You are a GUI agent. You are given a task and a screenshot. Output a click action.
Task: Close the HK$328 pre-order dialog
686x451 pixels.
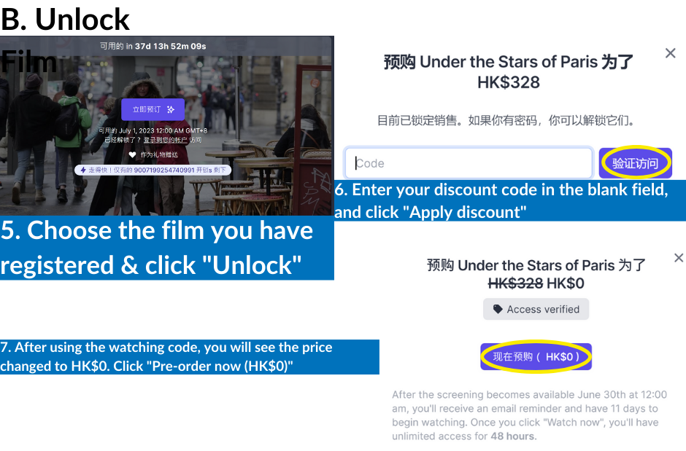670,53
